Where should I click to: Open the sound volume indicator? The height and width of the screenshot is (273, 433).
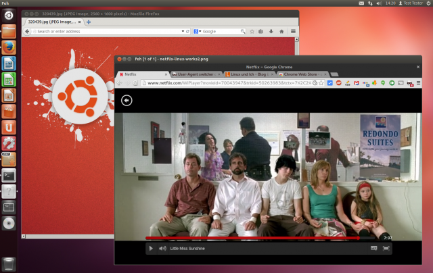(379, 3)
